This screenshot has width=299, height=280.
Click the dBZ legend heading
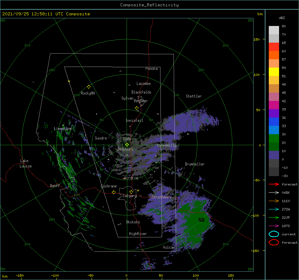point(282,18)
